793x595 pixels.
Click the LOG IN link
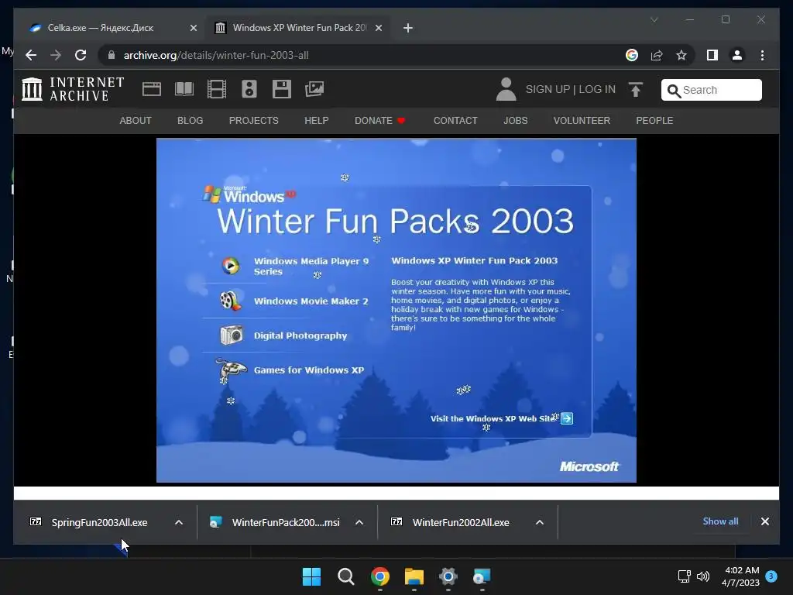pos(597,89)
